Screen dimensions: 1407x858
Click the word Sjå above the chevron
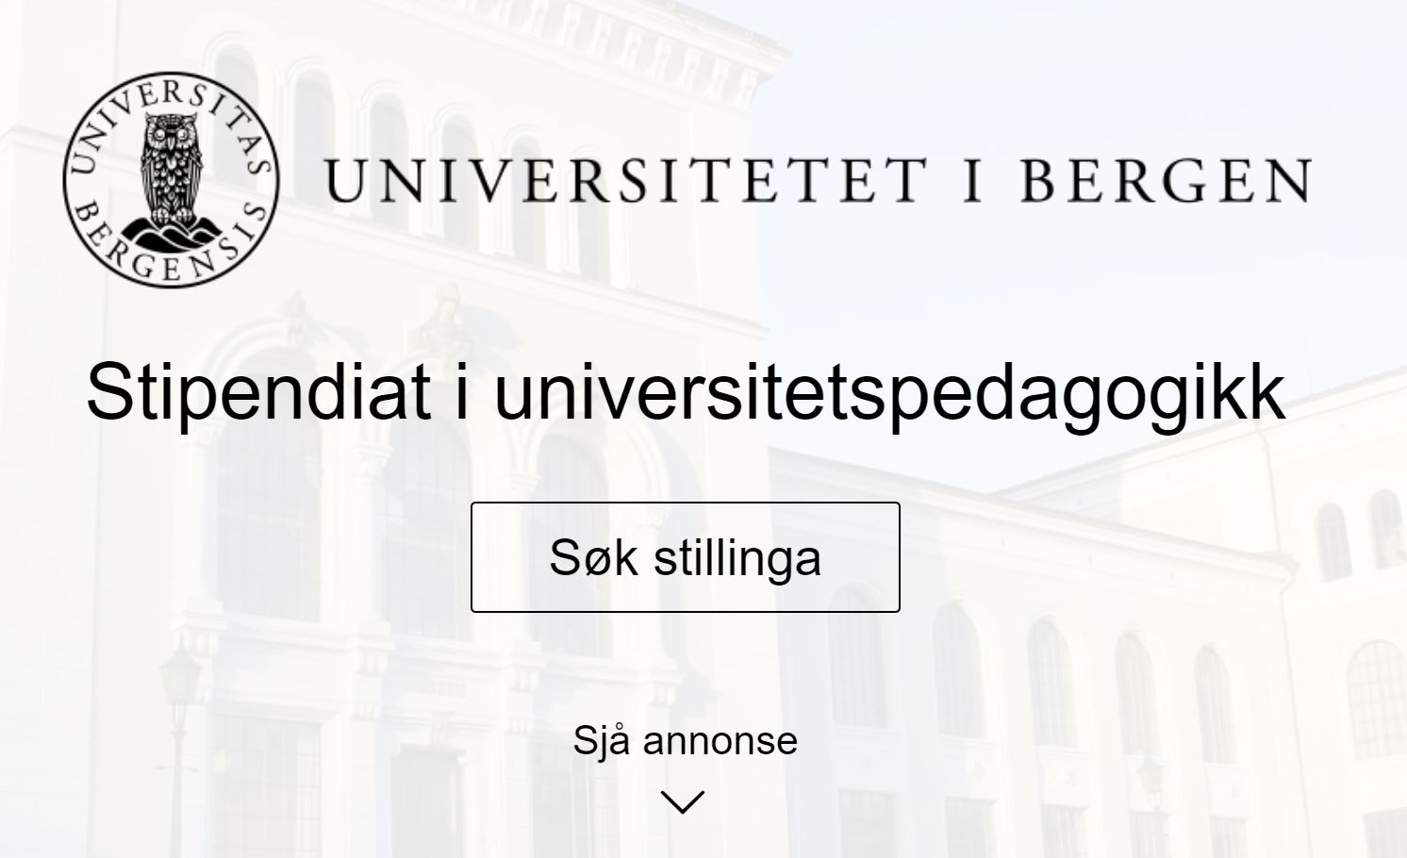click(603, 741)
